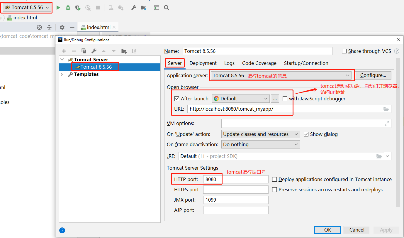Open Tomcat 8.5.56 run configuration dropdown in toolbar
Viewport: 404px width, 238px height.
click(x=27, y=7)
